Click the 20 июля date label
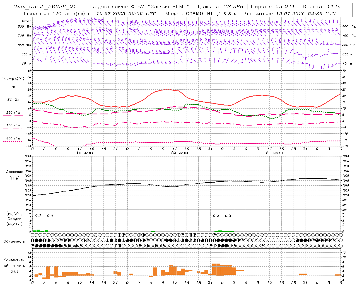Screen dimensions: 357x285 [x=180, y=153]
